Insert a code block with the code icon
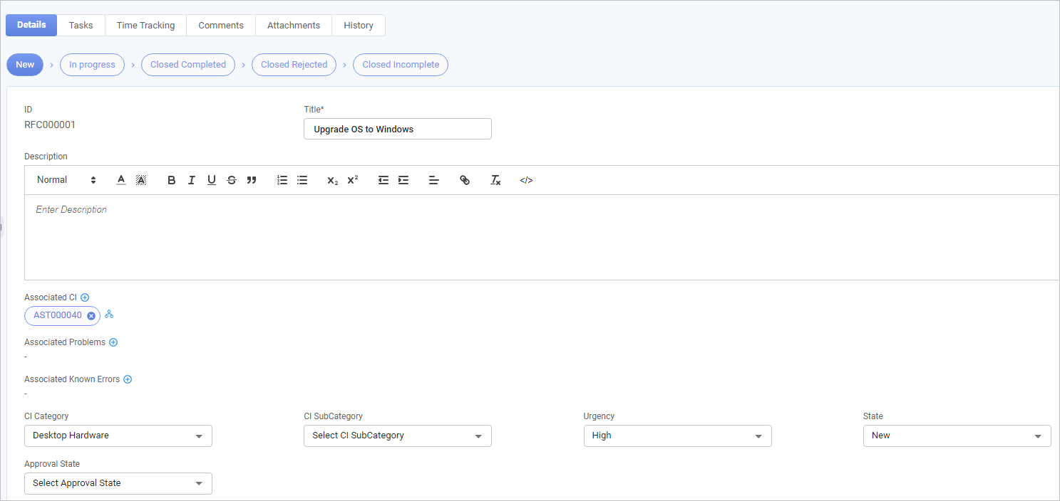 coord(526,180)
